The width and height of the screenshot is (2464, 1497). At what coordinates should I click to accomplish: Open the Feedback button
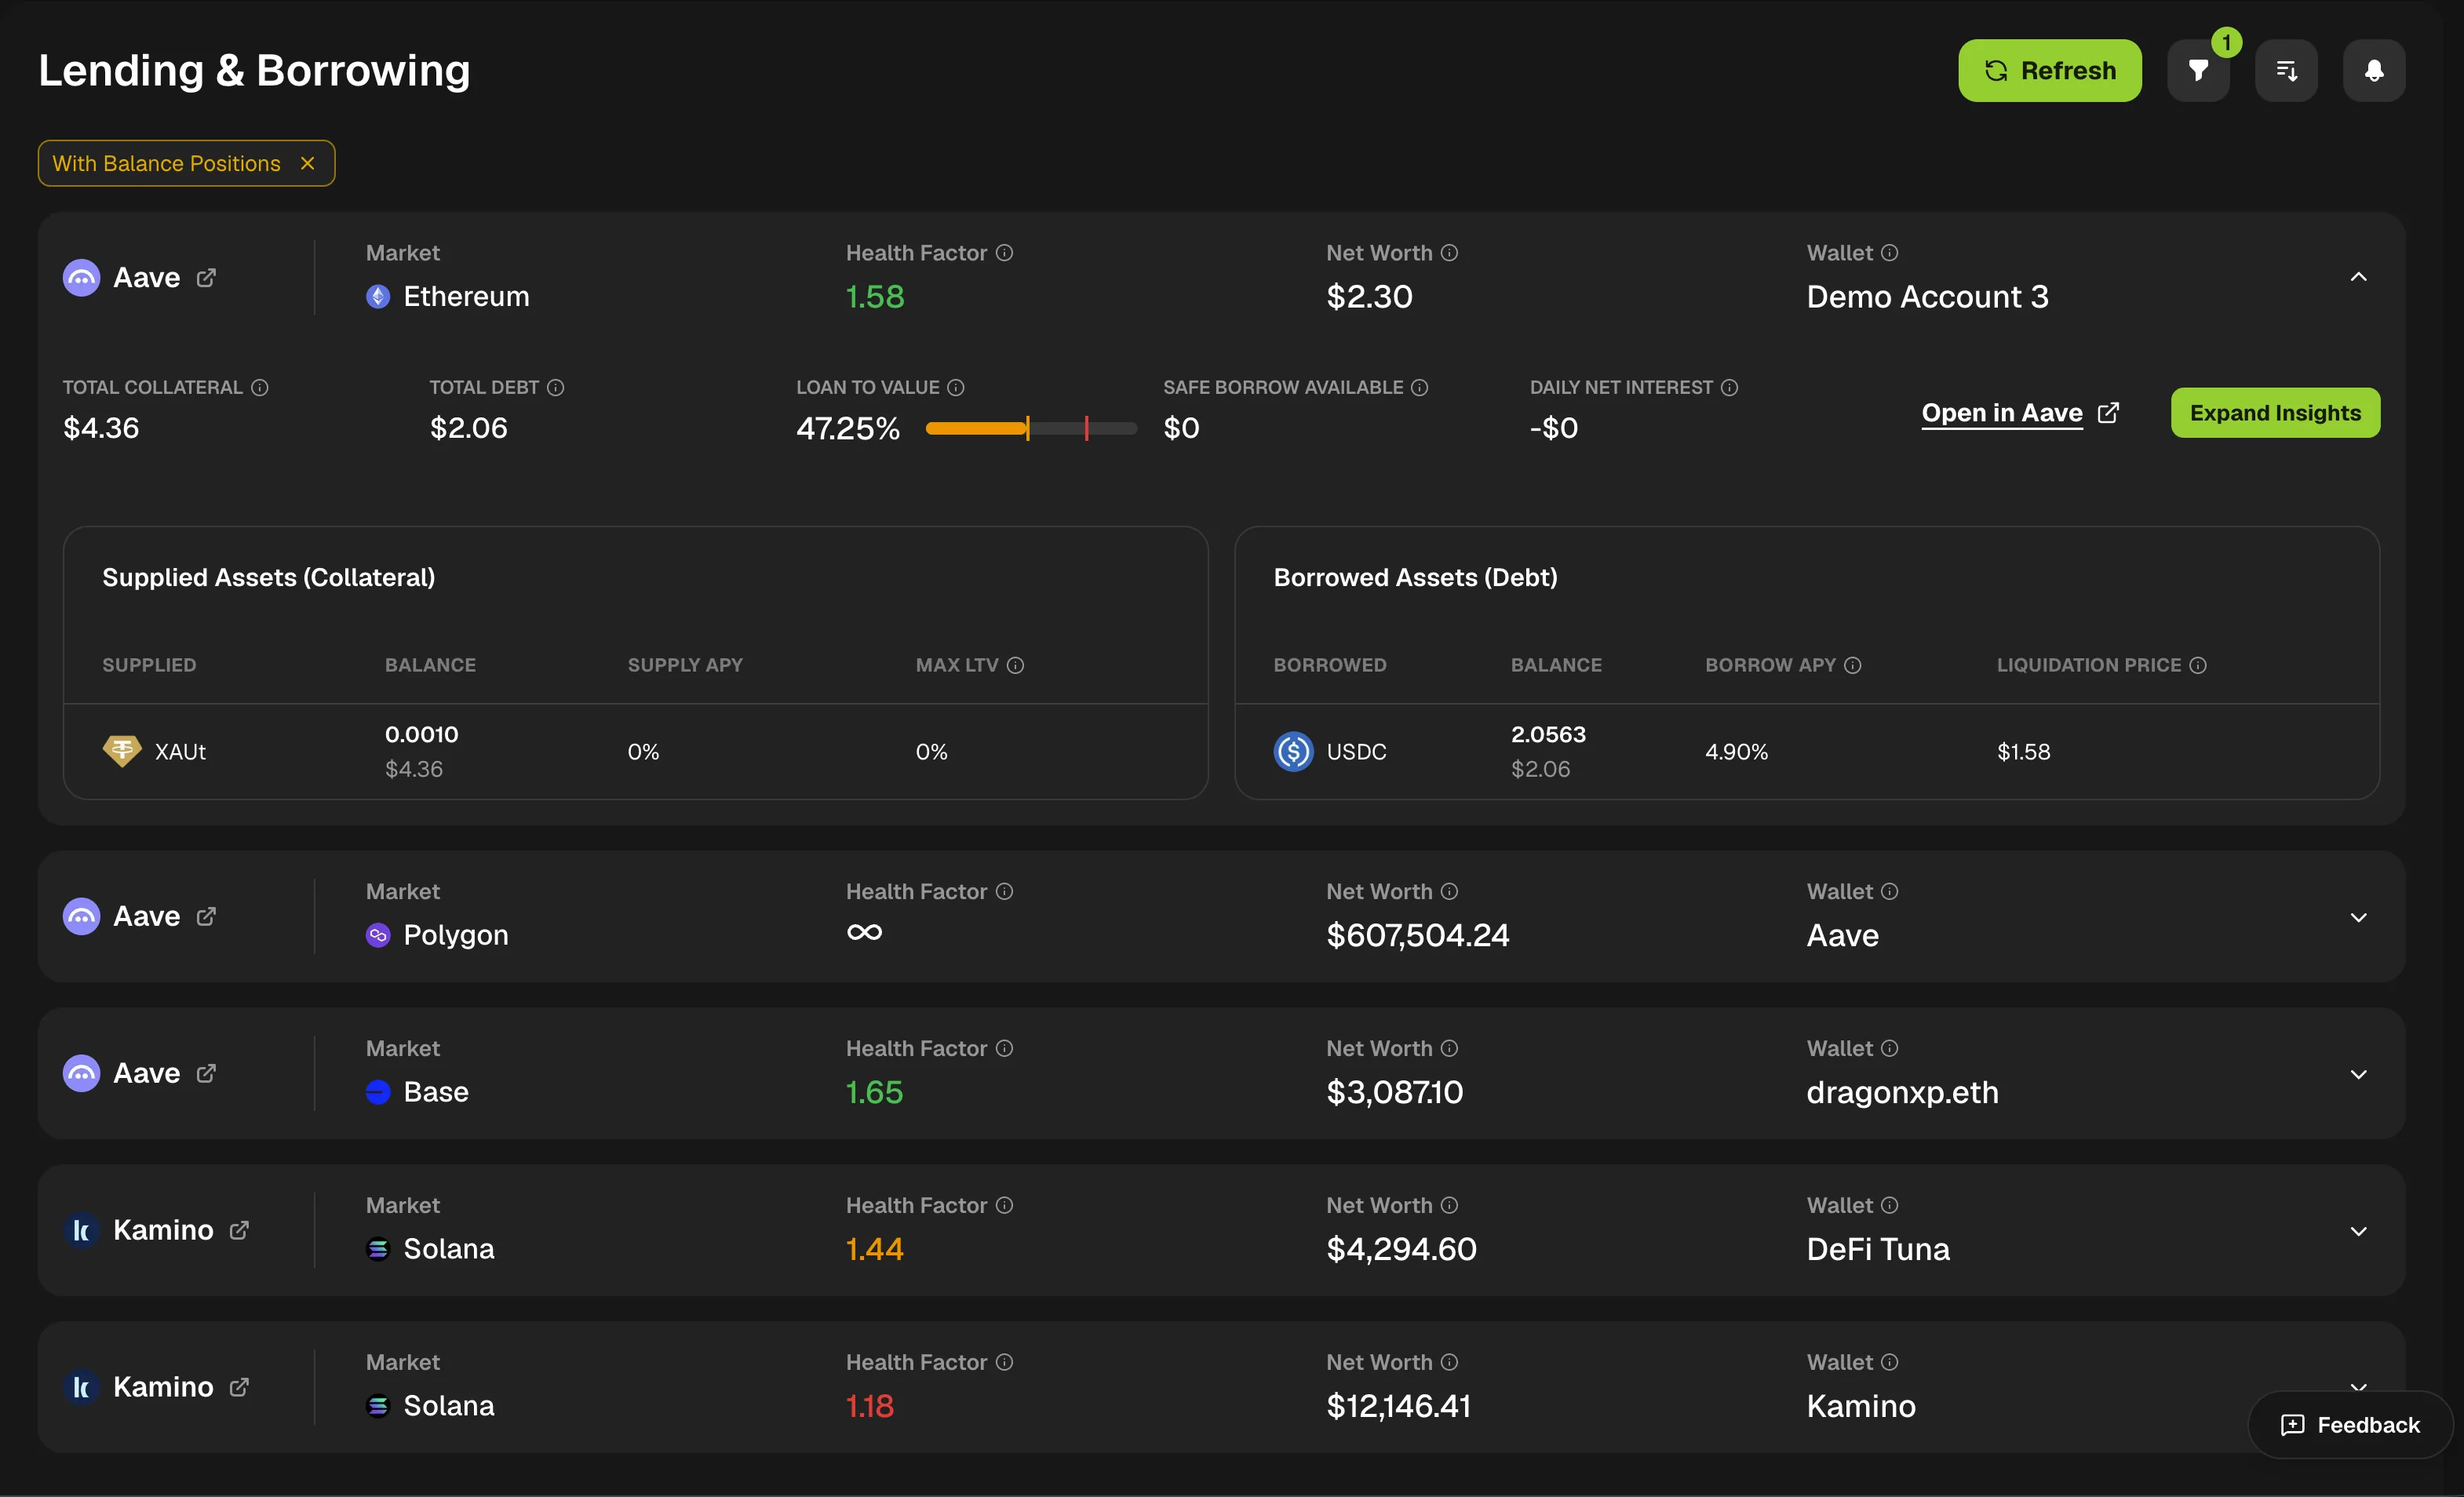(x=2350, y=1425)
